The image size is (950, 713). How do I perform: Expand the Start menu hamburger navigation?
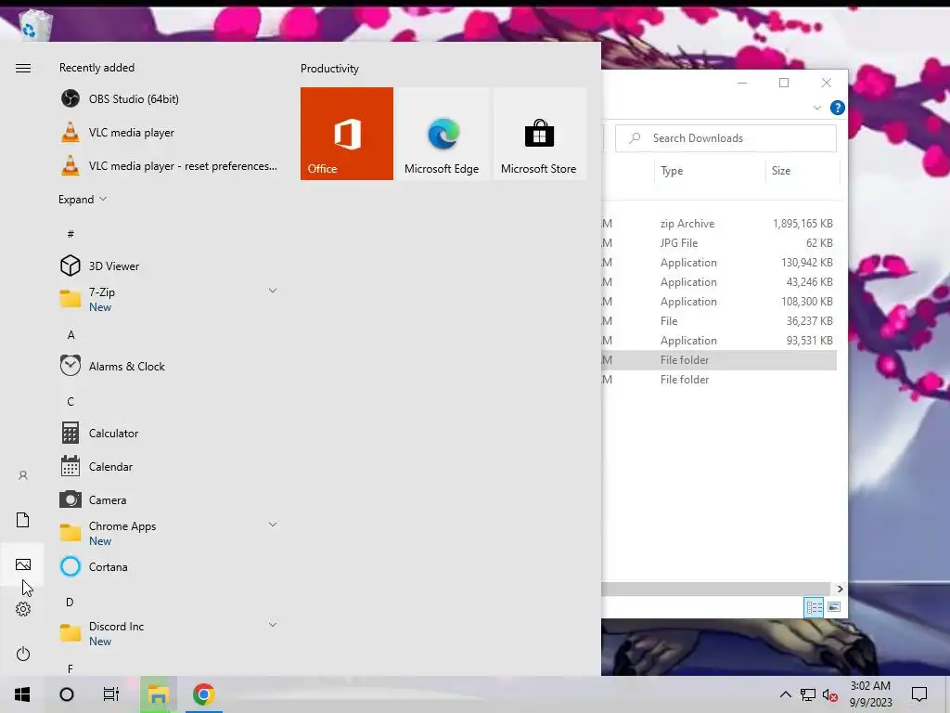pyautogui.click(x=23, y=68)
